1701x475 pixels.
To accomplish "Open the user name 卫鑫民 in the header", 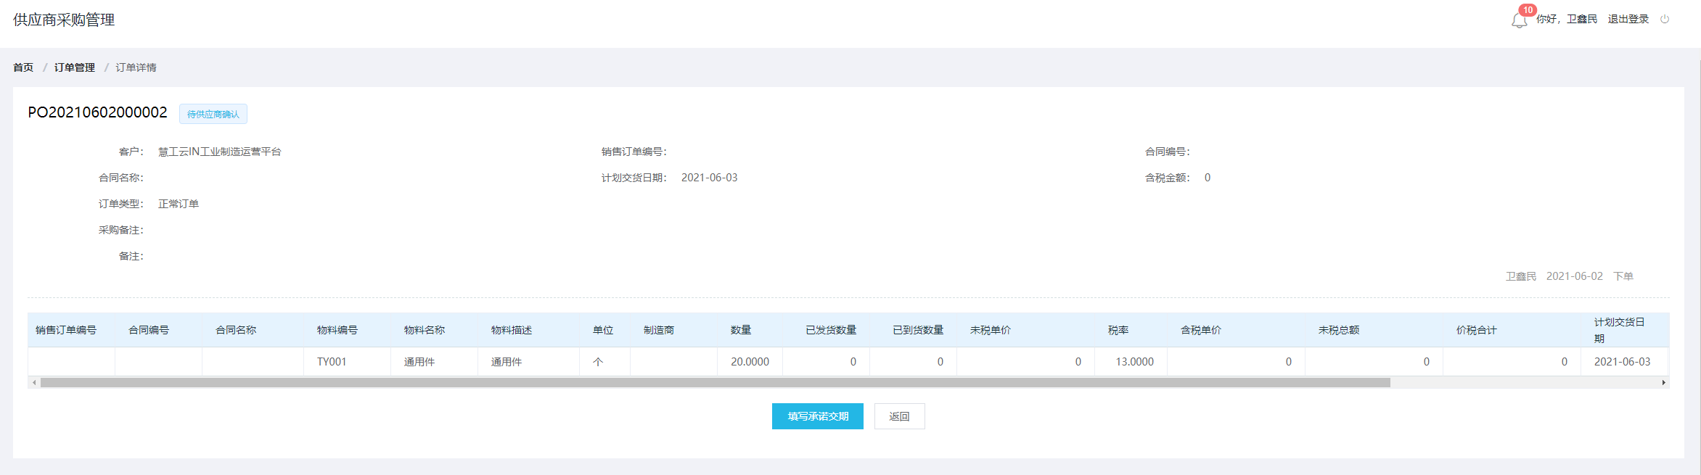I will tap(1581, 19).
